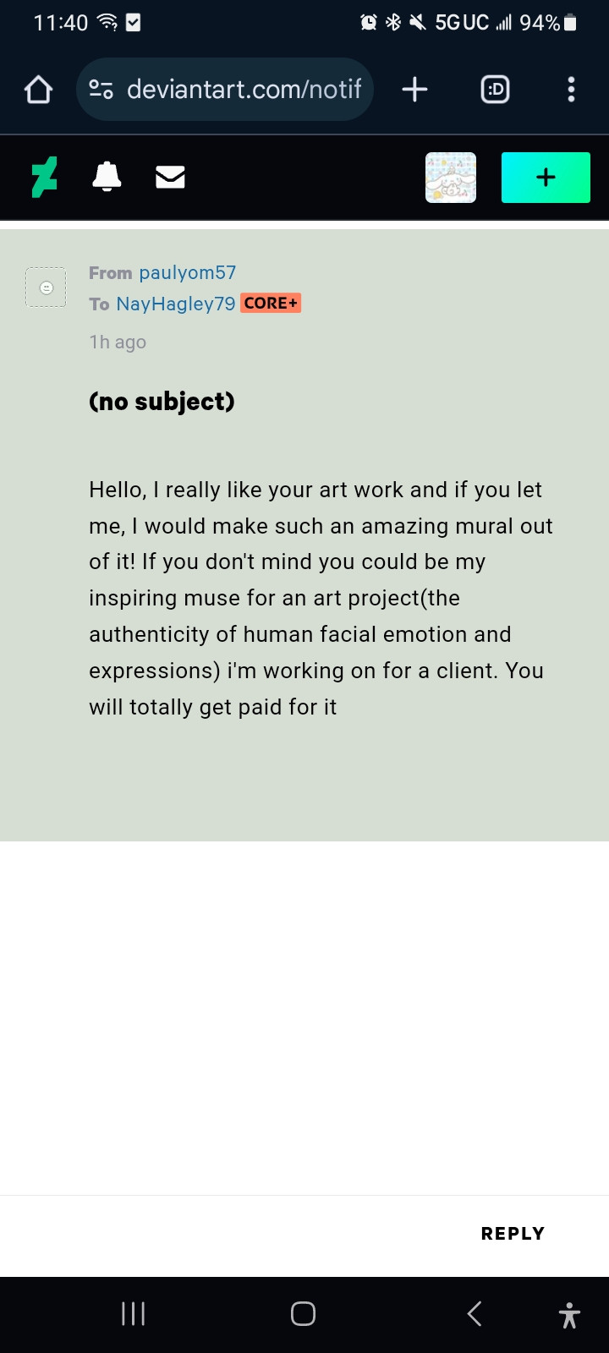The height and width of the screenshot is (1353, 609).
Task: Open the notifications bell icon
Action: click(107, 177)
